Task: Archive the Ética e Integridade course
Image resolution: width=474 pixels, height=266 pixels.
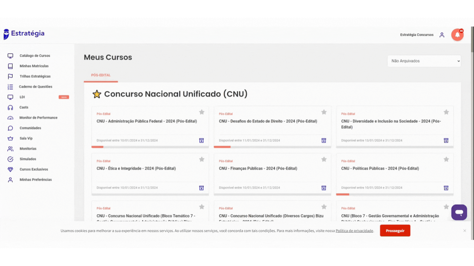Action: [201, 188]
